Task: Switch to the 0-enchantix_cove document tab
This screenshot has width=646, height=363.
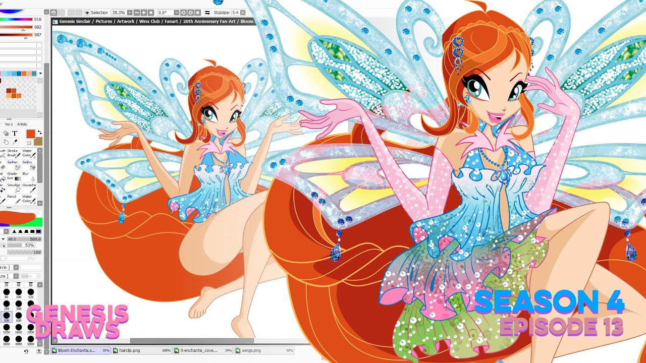Action: tap(203, 350)
